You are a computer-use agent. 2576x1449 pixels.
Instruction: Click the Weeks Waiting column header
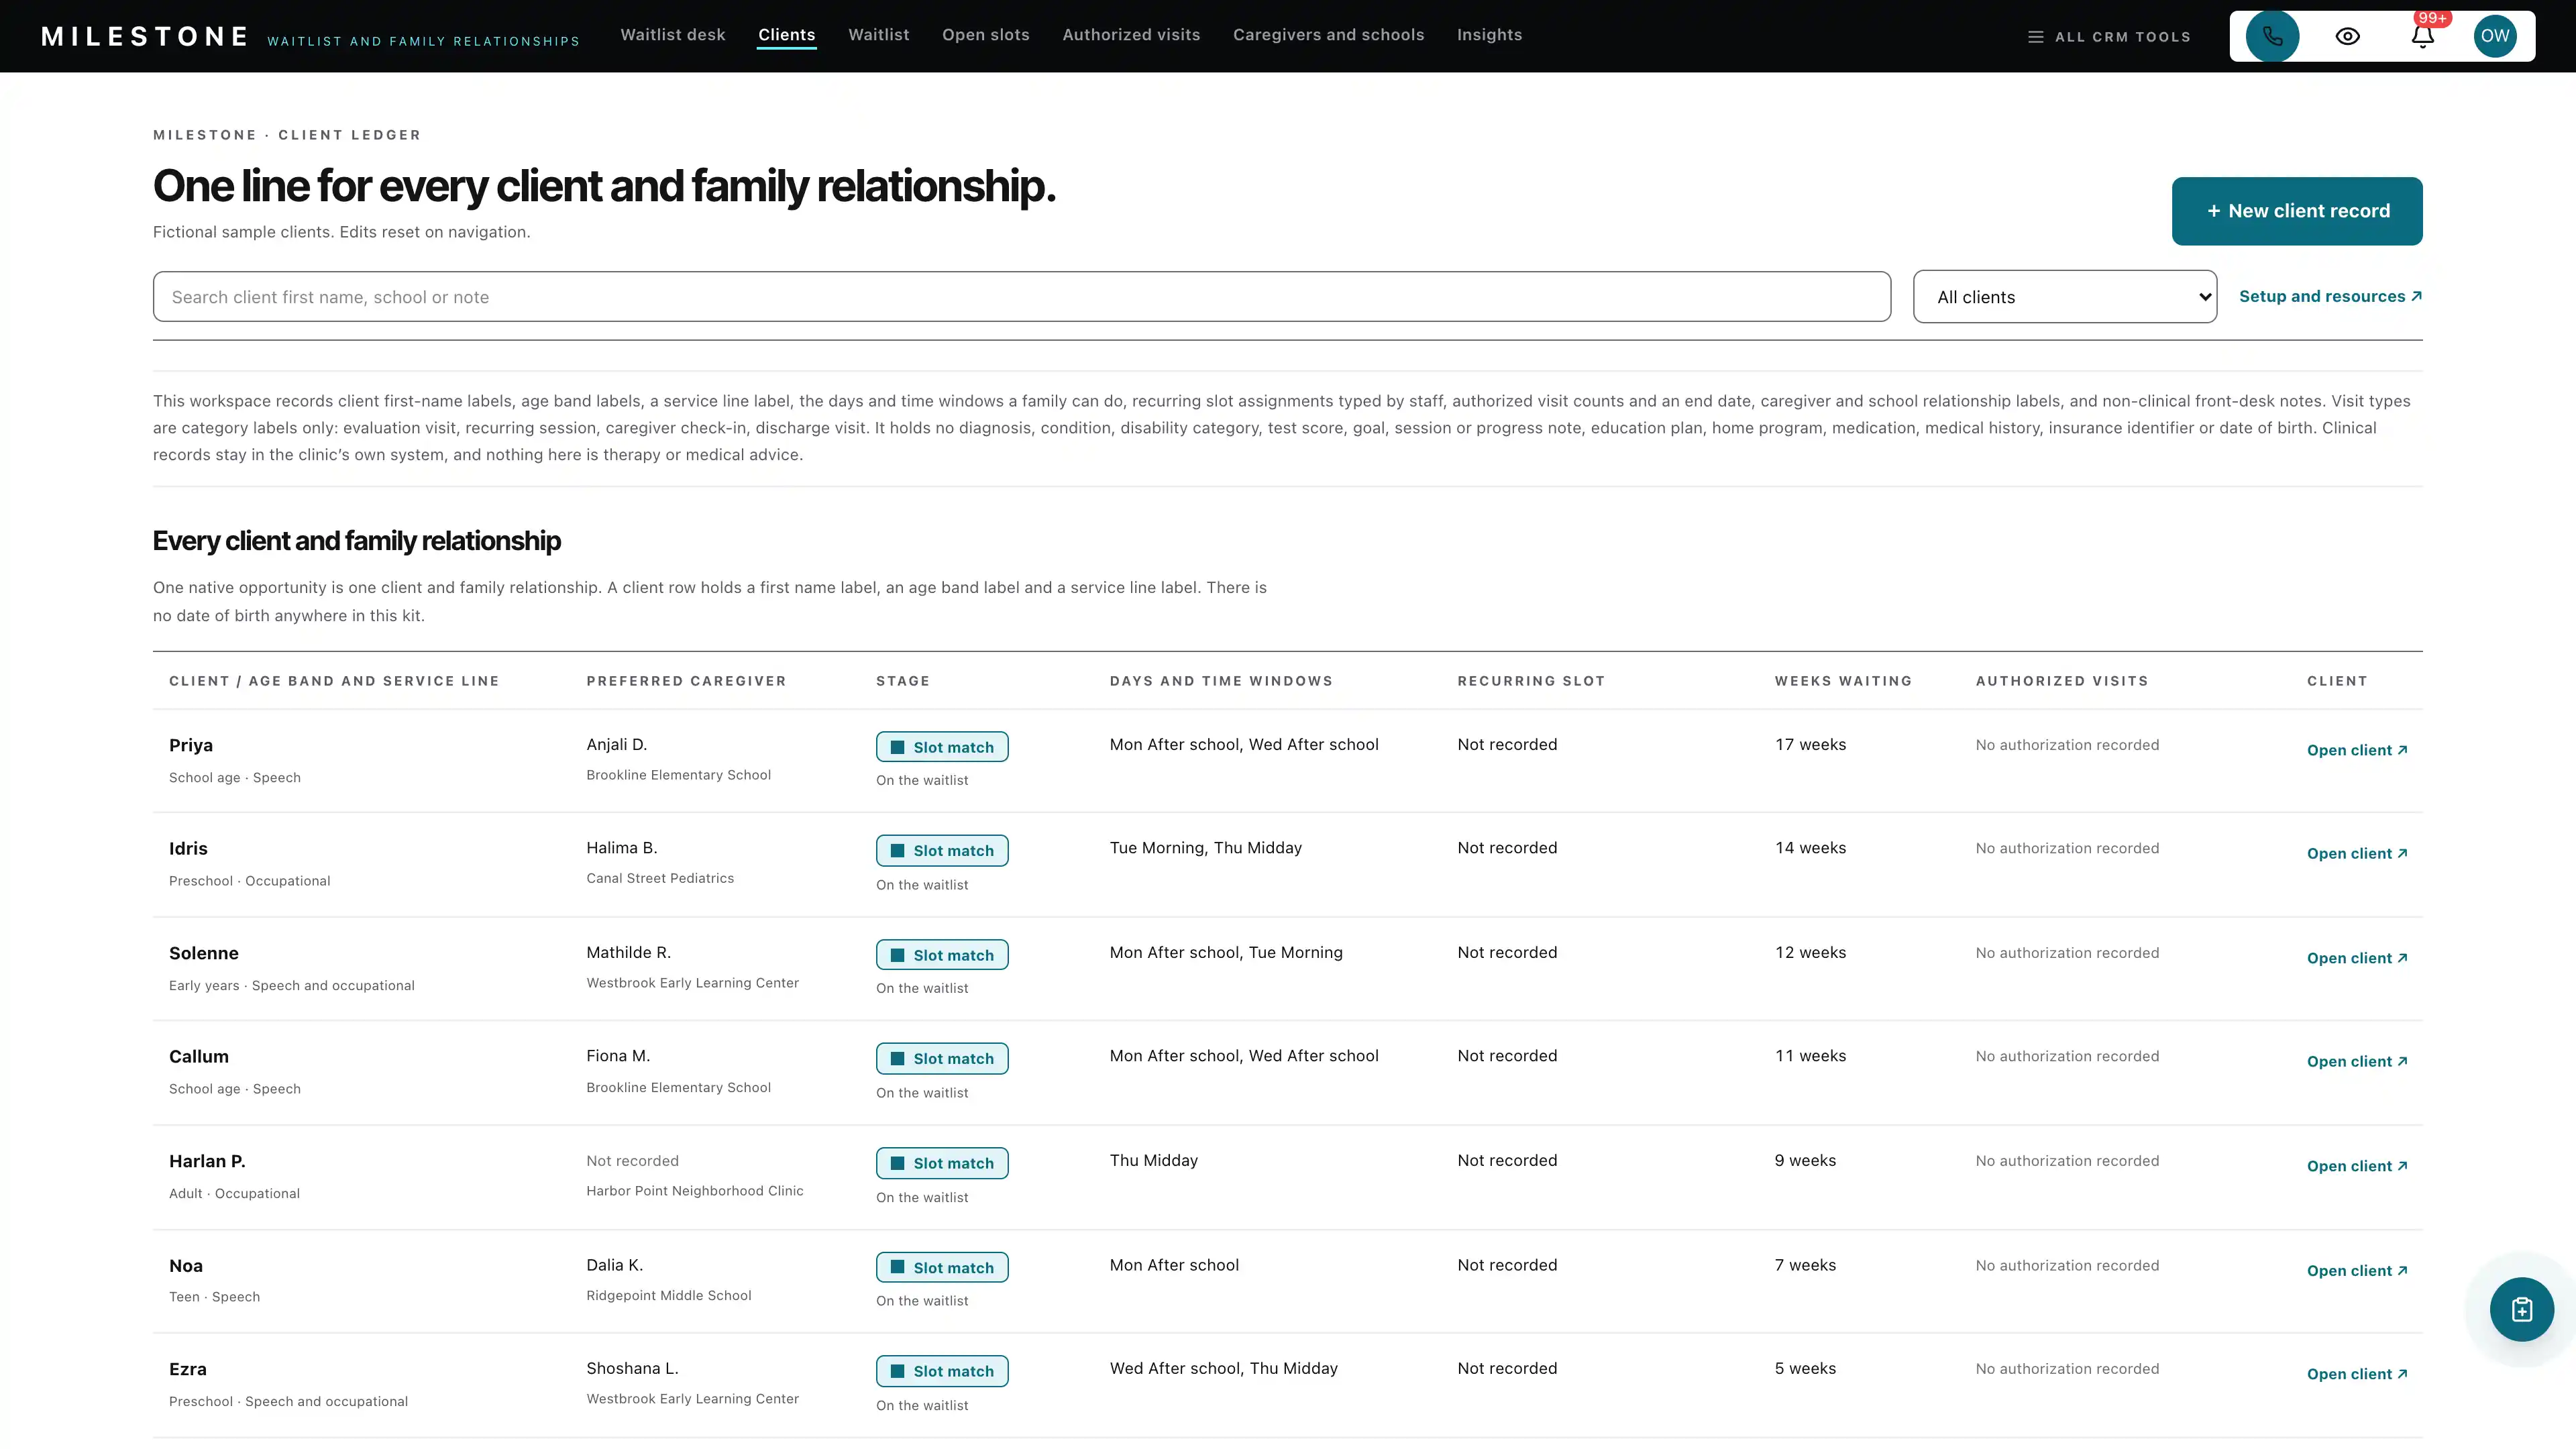click(x=1843, y=681)
